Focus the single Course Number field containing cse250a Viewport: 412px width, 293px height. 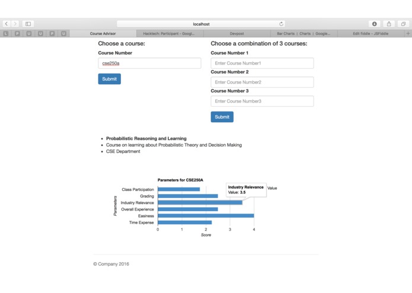coord(149,63)
